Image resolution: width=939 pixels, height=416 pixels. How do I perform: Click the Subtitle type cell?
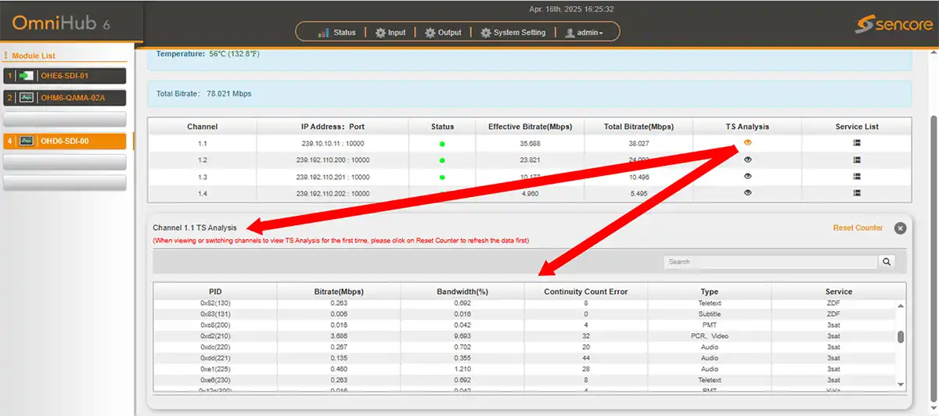point(710,314)
